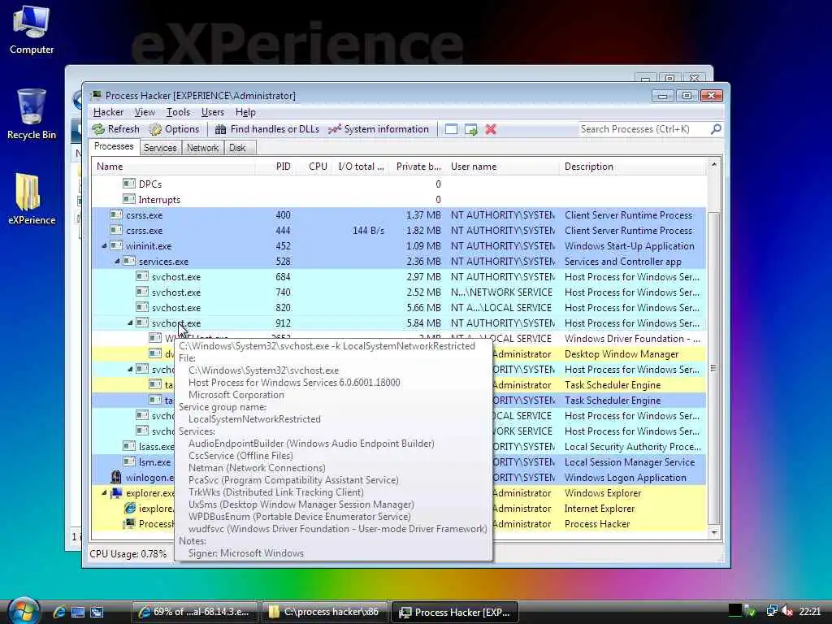Switch to the Services tab
The height and width of the screenshot is (624, 832).
(160, 148)
